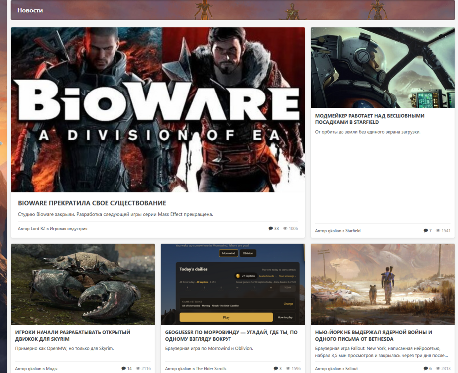Click the comments icon on the Fallout New York article
Image resolution: width=458 pixels, height=373 pixels.
[x=426, y=369]
